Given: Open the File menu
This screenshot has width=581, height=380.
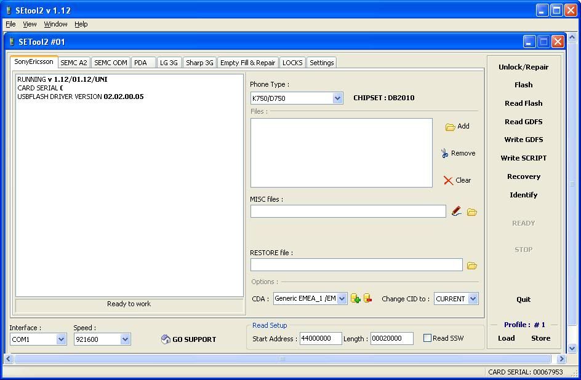Looking at the screenshot, I should pyautogui.click(x=10, y=24).
